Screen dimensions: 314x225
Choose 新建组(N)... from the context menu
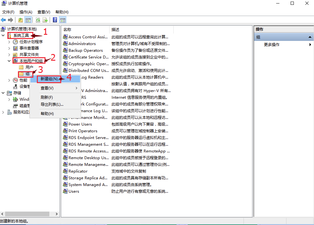tap(49, 79)
